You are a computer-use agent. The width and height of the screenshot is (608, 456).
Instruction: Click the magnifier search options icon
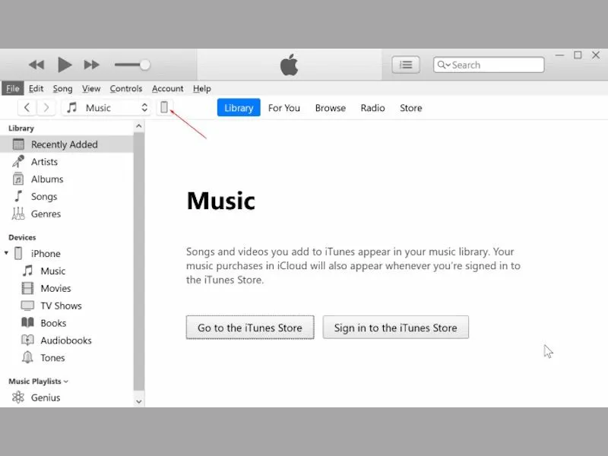pos(444,65)
